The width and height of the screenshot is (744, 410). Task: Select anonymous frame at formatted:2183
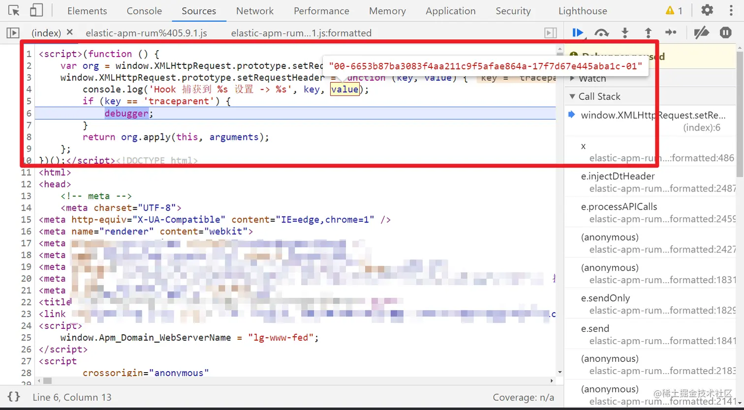pos(651,365)
